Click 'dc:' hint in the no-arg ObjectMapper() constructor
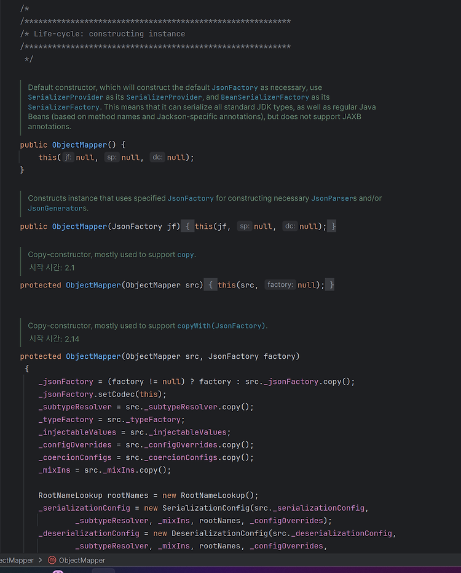Screen dimensions: 461x573 click(x=157, y=157)
